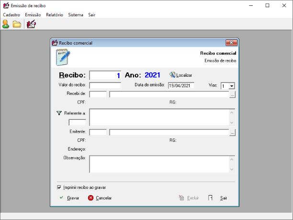The height and width of the screenshot is (220, 293).
Task: Click the green checkmark Gravar icon
Action: click(x=61, y=197)
